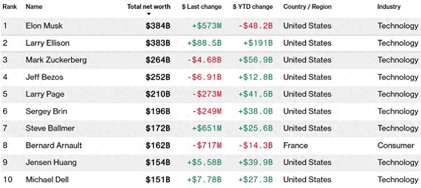Open Steve Ballmer's profile
Viewport: 421px width, 188px height.
coord(50,128)
